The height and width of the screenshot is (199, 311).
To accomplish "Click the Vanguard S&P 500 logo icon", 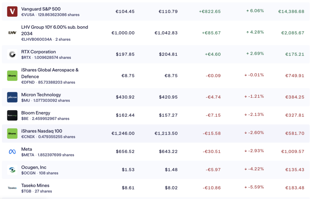I will (x=12, y=12).
